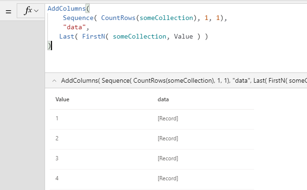The width and height of the screenshot is (307, 190).
Task: Click the fx formula icon
Action: click(x=27, y=11)
